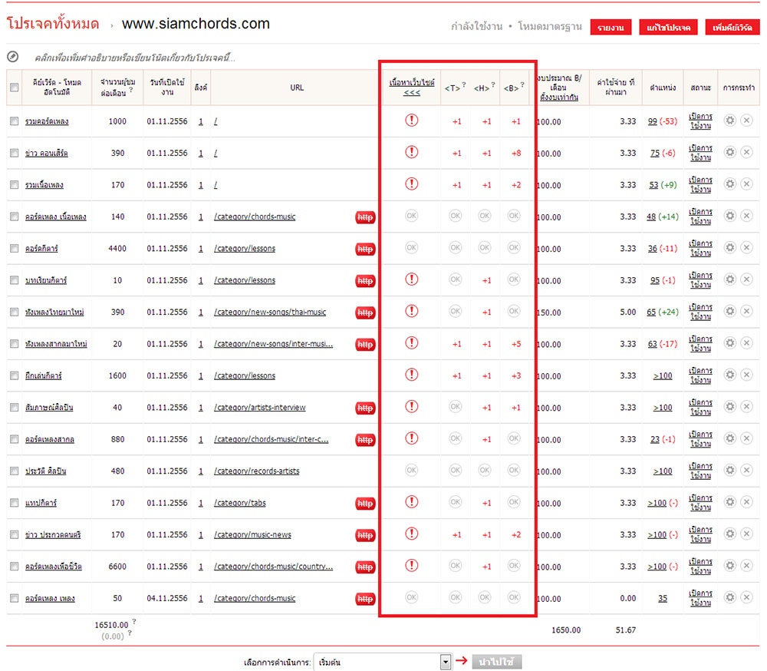Click position link 23 (-1)
The height and width of the screenshot is (671, 767).
pos(663,439)
